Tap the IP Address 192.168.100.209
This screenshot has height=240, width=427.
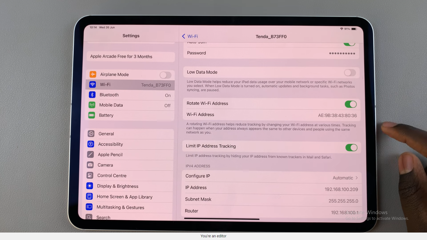coord(341,189)
